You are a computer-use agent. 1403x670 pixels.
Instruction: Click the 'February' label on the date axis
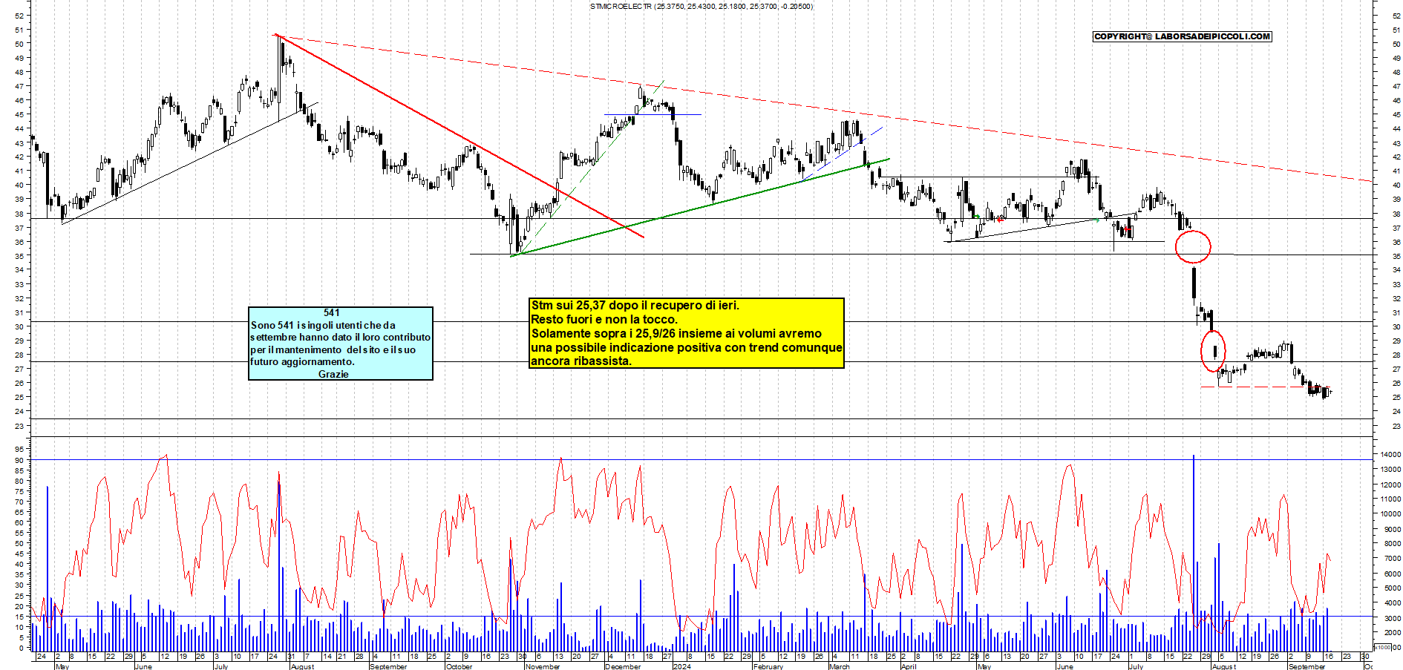tap(768, 666)
